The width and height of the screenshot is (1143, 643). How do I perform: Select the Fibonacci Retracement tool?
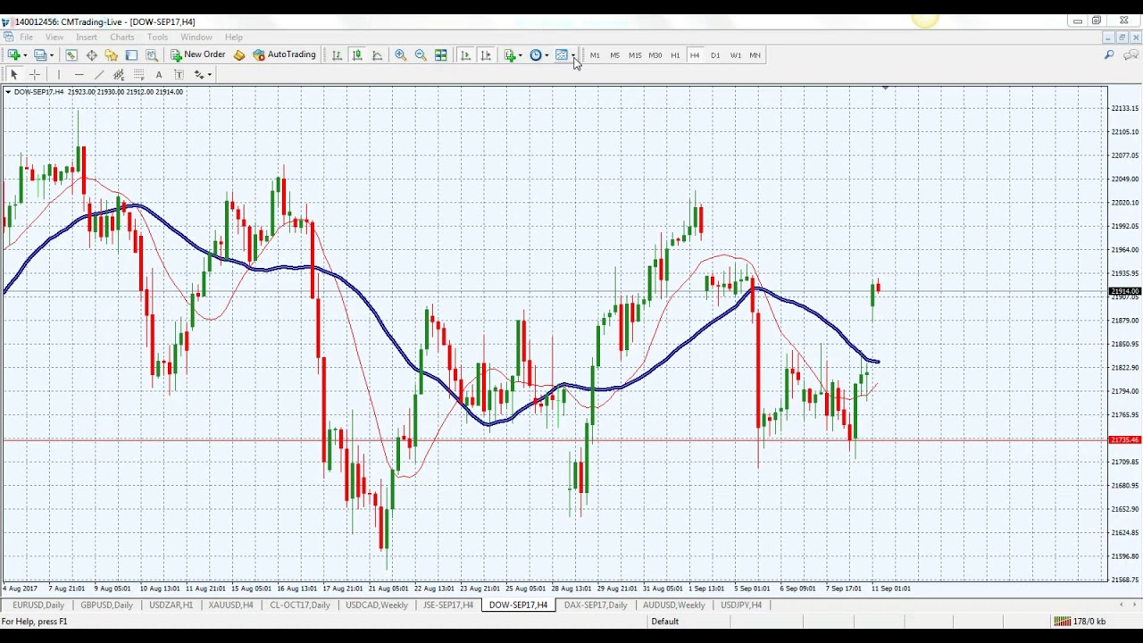pos(138,75)
